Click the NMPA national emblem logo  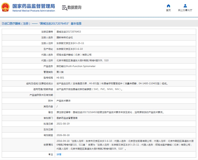[x=5, y=7]
